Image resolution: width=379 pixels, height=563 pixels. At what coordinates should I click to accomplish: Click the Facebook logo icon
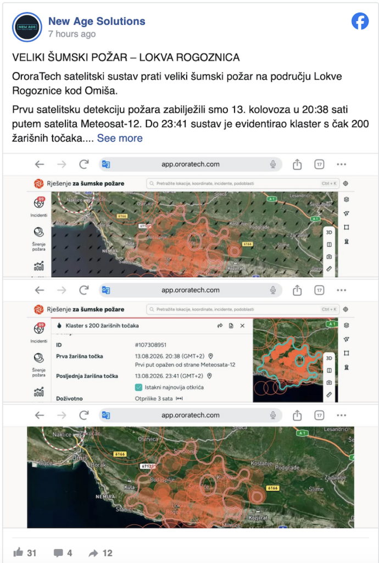coord(360,21)
